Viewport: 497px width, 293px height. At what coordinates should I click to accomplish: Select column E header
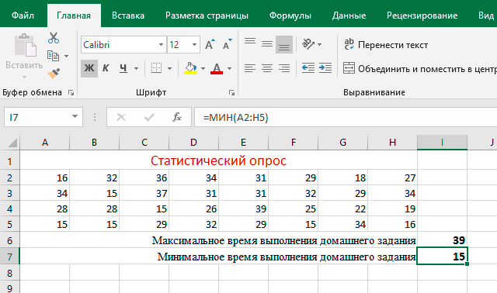pos(243,143)
